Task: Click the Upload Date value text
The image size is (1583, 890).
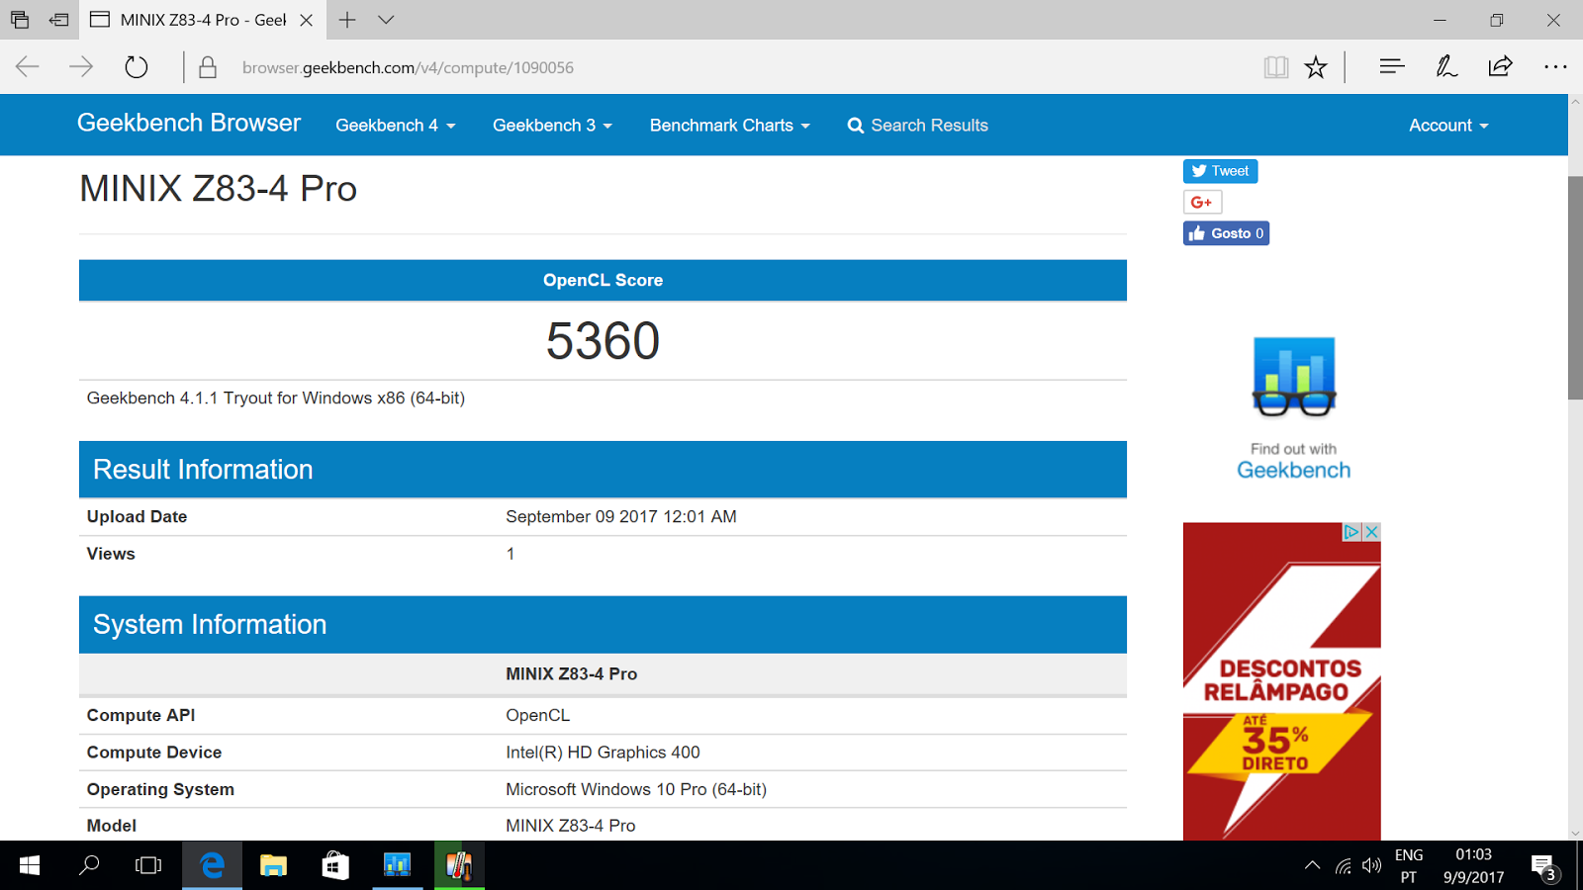Action: click(620, 517)
